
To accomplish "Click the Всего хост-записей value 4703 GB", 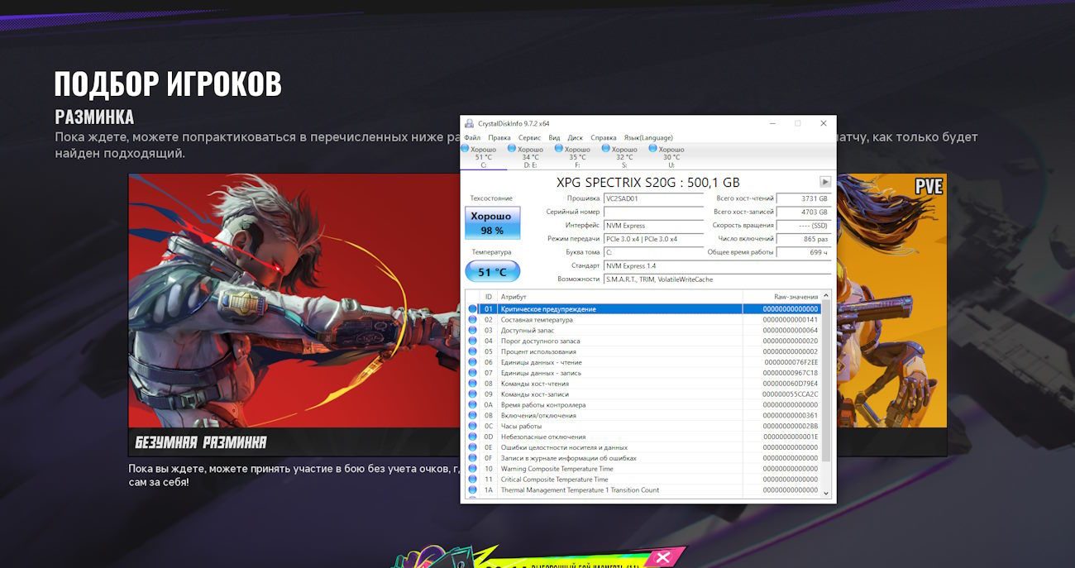I will tap(803, 212).
